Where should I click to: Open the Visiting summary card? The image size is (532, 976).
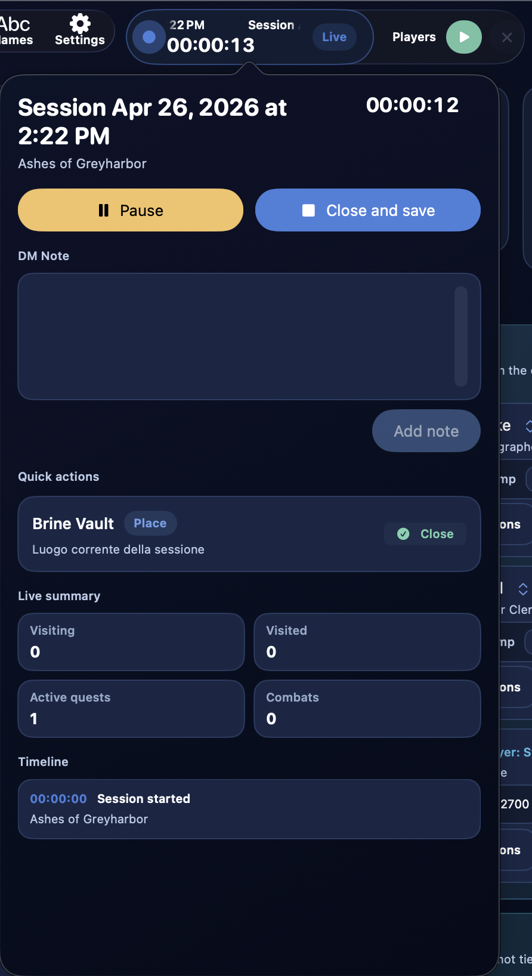pyautogui.click(x=131, y=642)
